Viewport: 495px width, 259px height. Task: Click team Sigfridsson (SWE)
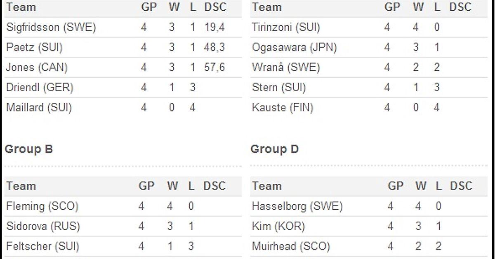51,28
